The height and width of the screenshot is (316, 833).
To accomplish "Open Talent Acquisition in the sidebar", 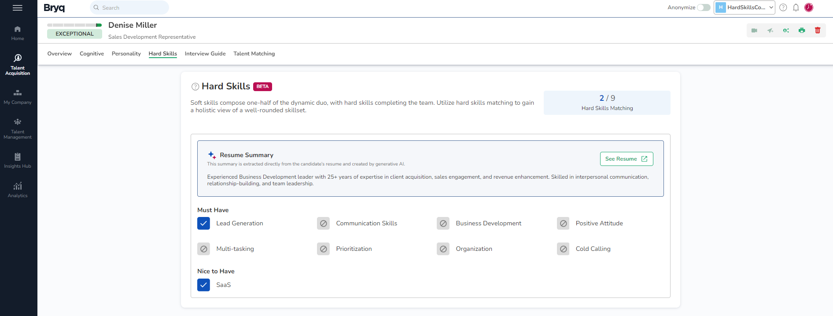I will tap(18, 64).
